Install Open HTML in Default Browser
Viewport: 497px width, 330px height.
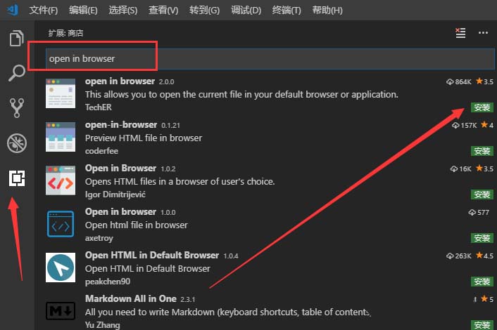point(482,282)
